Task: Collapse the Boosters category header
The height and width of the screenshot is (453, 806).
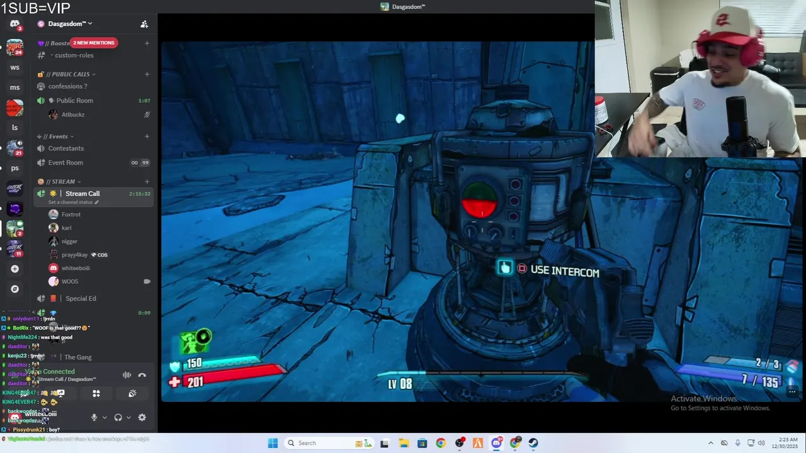Action: (x=54, y=43)
